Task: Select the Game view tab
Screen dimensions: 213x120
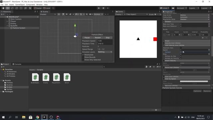Action: 119,12
